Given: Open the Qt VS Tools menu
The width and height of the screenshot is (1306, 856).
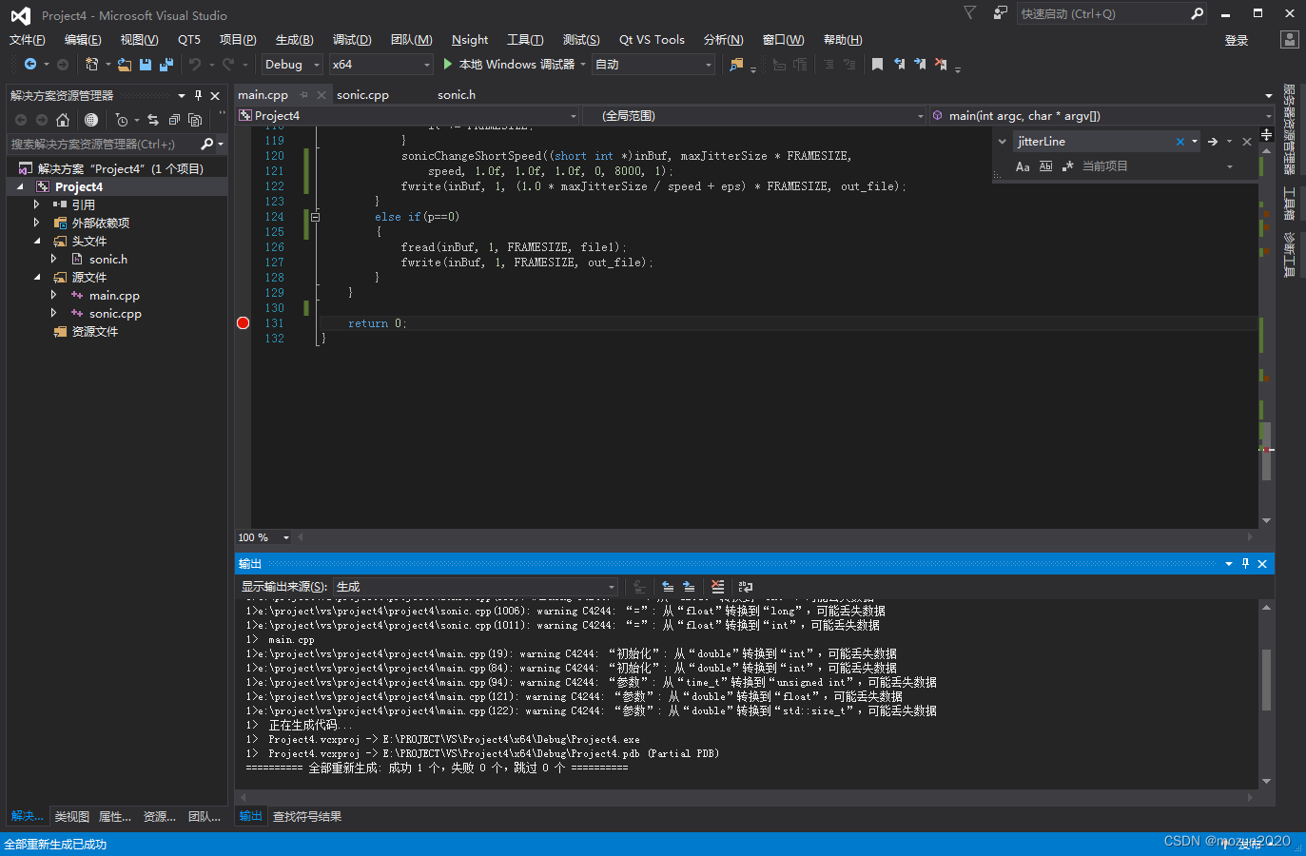Looking at the screenshot, I should pos(652,40).
